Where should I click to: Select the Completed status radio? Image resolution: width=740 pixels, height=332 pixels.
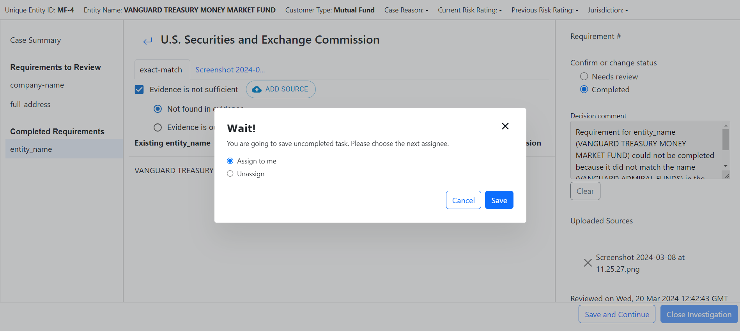click(584, 90)
